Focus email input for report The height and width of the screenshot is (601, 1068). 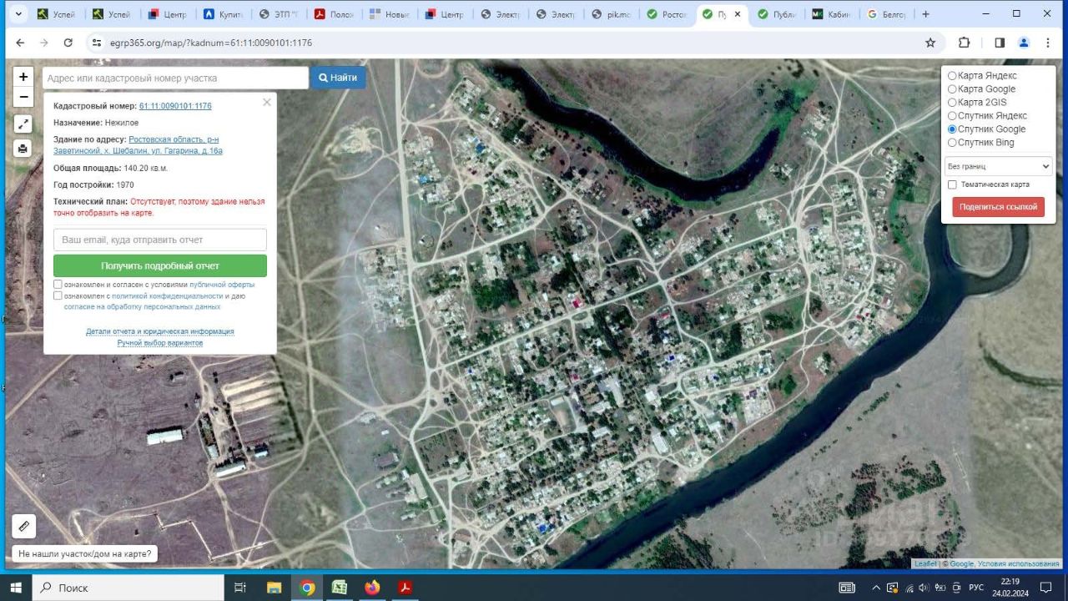160,240
